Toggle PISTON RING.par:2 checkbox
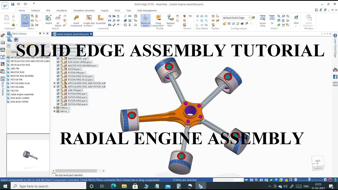Screen dimensions: 338x190 coord(58,97)
